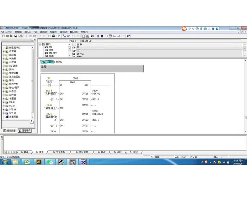Expand the FB 块 tree node
Image resolution: width=247 pixels, height=198 pixels.
point(4,102)
